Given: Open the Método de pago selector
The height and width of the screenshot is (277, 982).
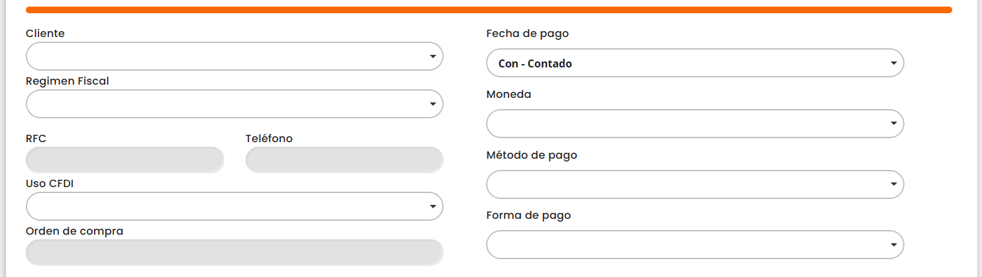Looking at the screenshot, I should [x=695, y=184].
